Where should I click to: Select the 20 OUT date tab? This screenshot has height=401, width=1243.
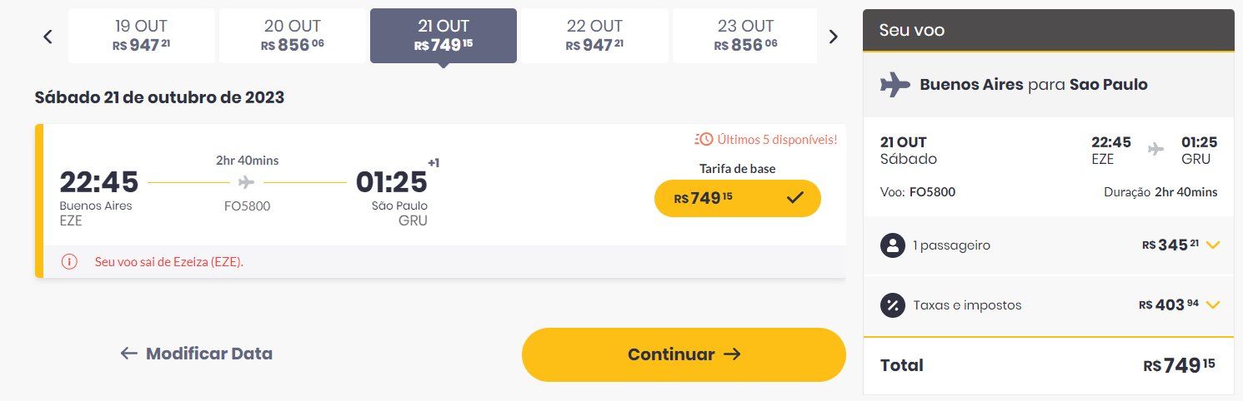tap(293, 36)
